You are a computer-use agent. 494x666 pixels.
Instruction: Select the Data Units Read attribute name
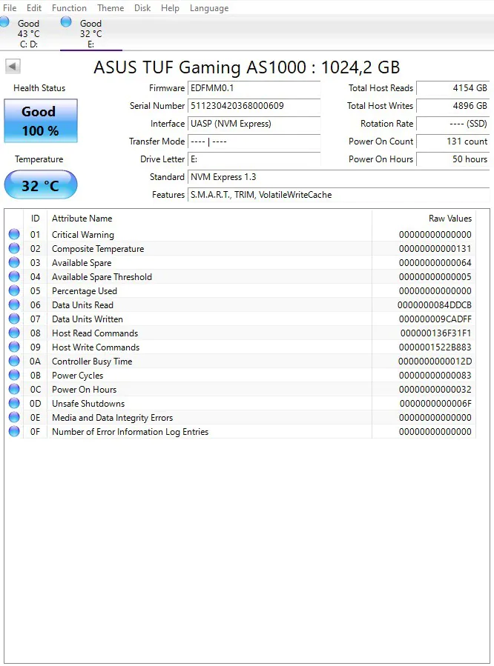click(82, 305)
